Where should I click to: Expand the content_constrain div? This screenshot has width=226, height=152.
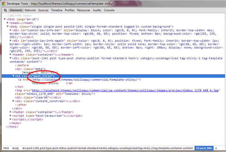13,101
